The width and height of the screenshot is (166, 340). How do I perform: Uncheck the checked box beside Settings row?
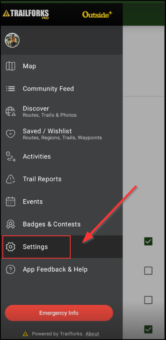click(148, 241)
